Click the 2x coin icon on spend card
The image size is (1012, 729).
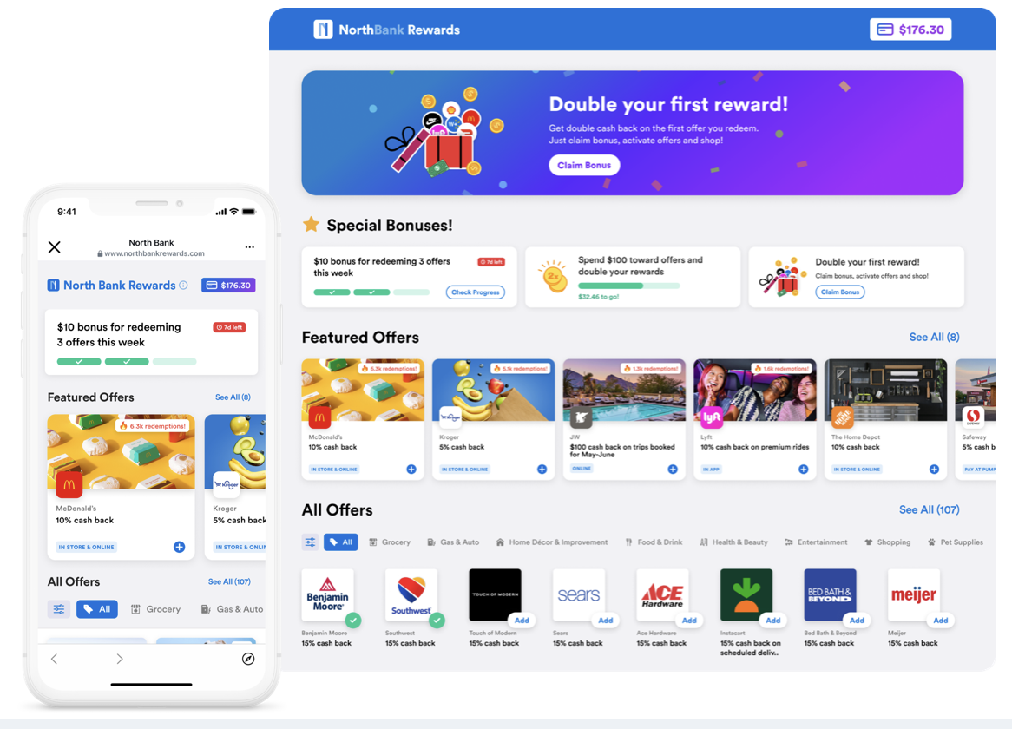coord(553,277)
